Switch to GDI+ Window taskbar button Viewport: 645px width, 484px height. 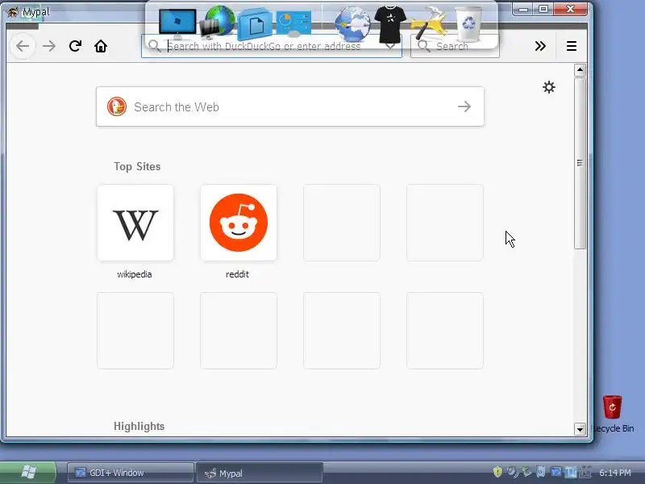point(130,473)
